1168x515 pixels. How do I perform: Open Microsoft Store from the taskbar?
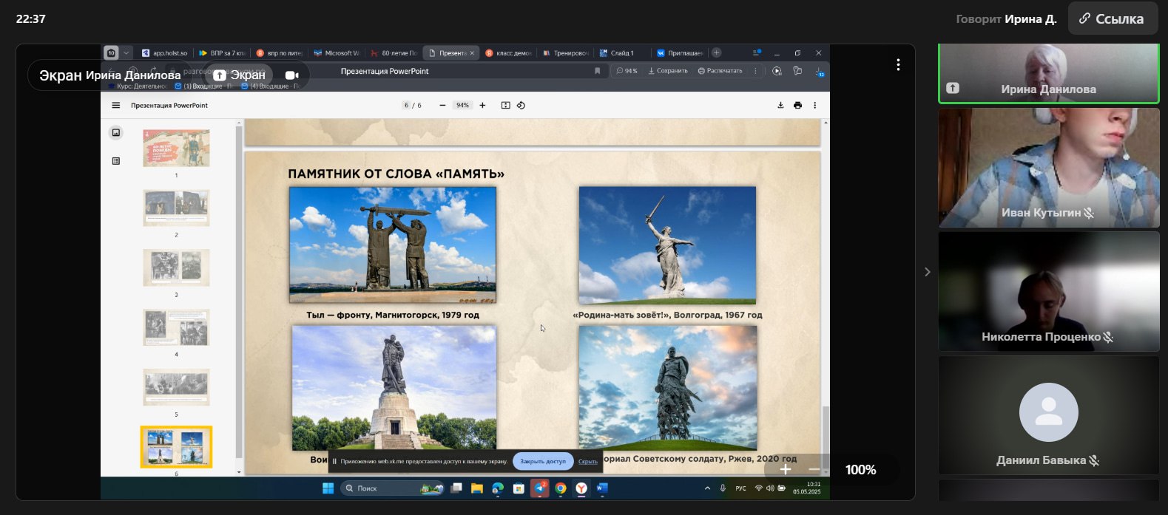[519, 488]
